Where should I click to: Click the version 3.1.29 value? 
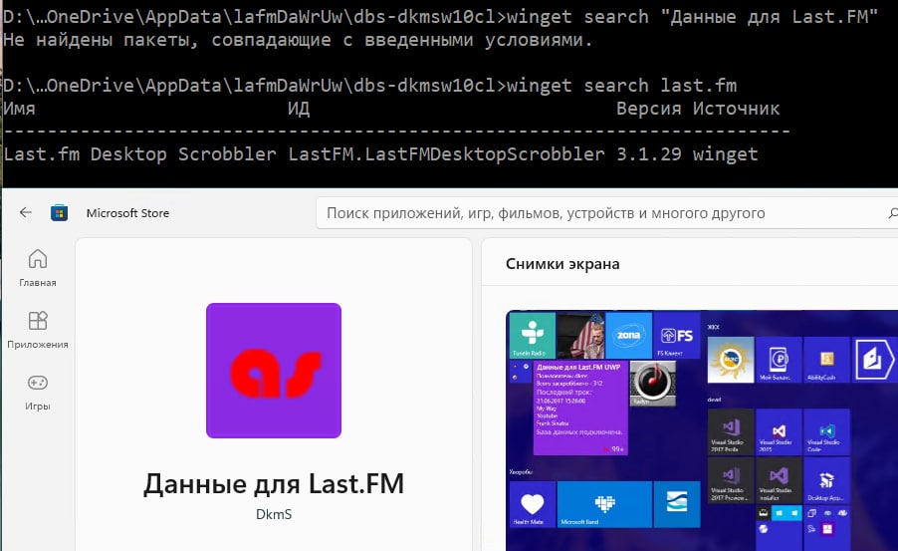649,154
